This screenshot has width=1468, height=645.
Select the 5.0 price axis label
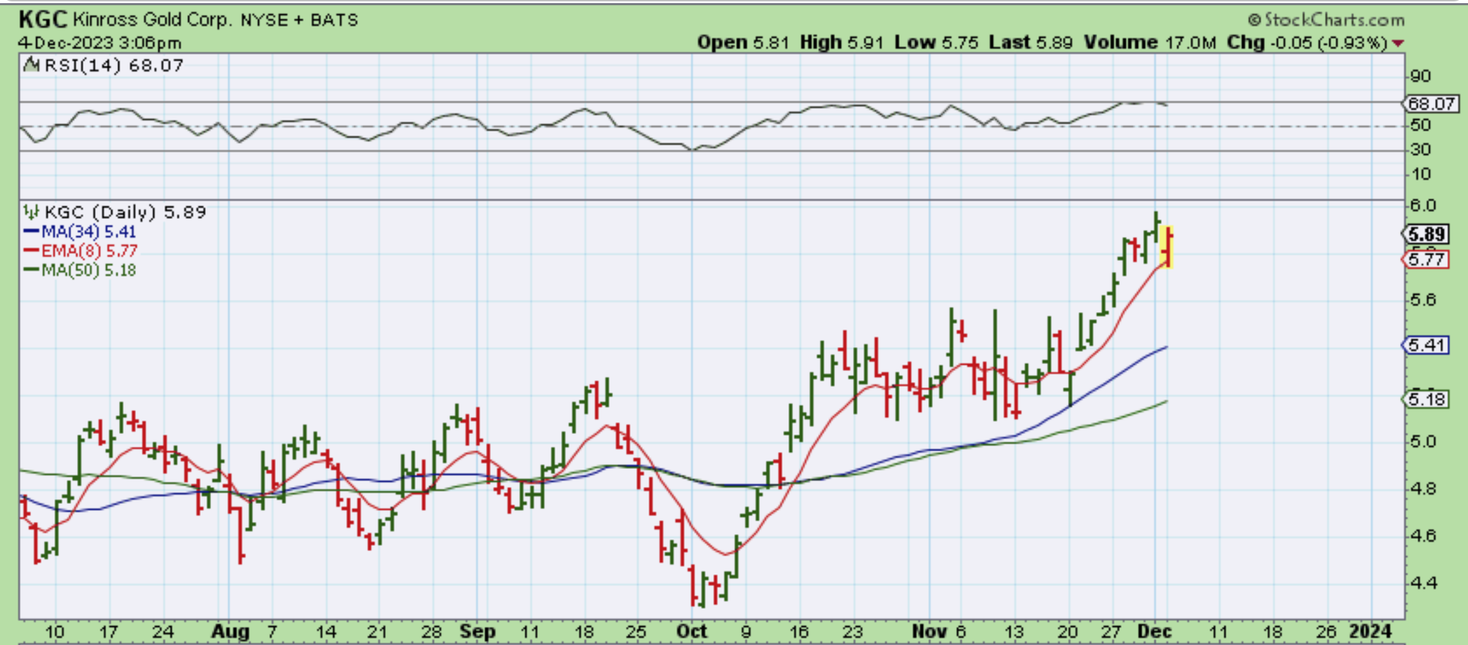(x=1423, y=442)
